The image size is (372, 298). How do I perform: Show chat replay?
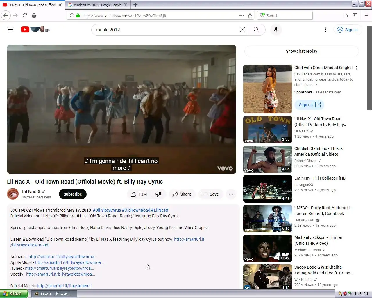click(x=302, y=51)
